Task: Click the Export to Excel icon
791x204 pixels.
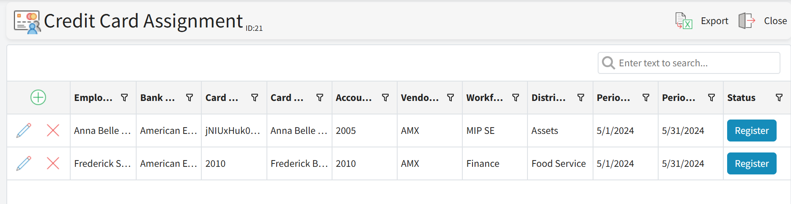Action: click(684, 21)
